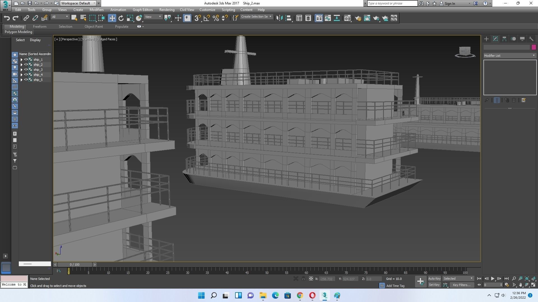The width and height of the screenshot is (538, 302).
Task: Open the Workspace: Default dropdown
Action: 78,3
